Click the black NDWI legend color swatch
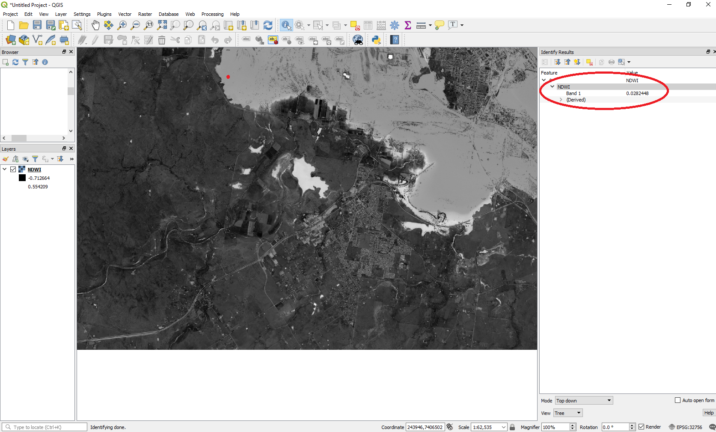The height and width of the screenshot is (432, 716). point(22,178)
